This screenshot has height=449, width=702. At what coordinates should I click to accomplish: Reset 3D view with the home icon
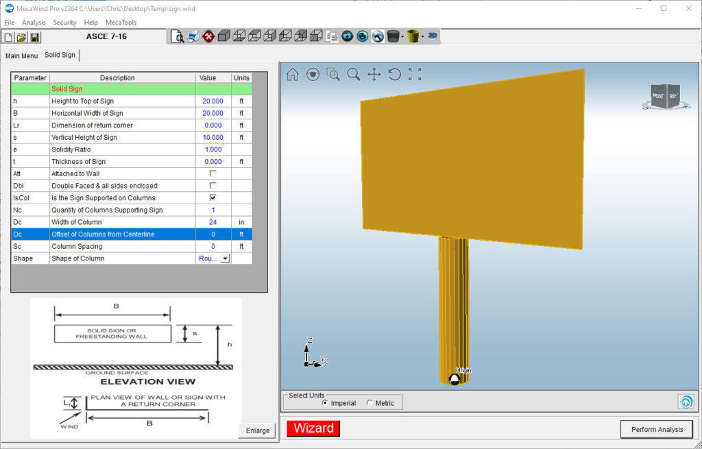293,74
